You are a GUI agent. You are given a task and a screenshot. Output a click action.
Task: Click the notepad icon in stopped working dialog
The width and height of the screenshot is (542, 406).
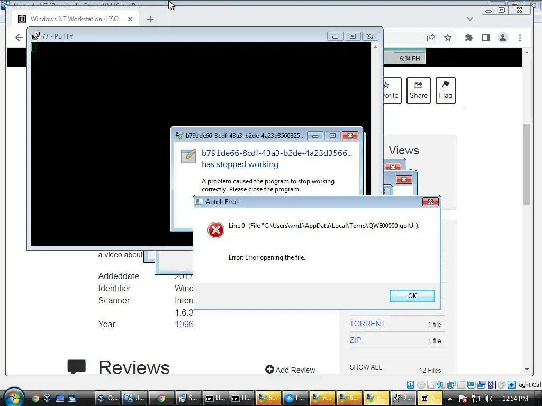coord(189,156)
